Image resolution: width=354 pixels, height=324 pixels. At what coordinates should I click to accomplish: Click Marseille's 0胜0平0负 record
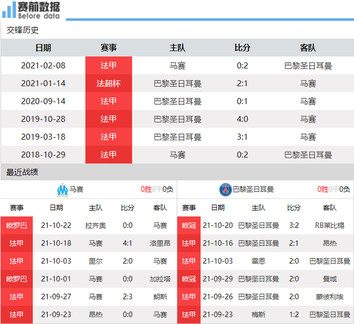(x=157, y=189)
